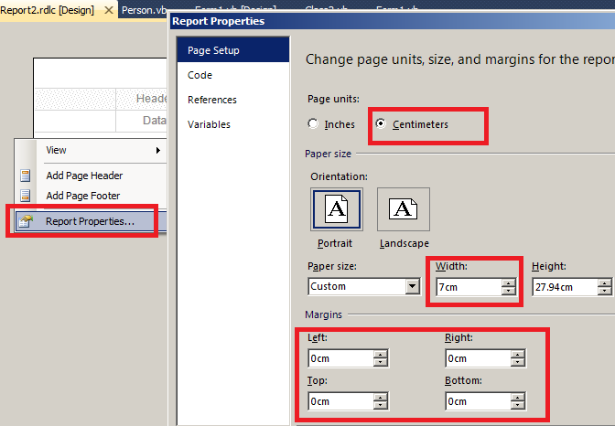Decrease Height value with down arrow
This screenshot has width=615, height=426.
pos(604,291)
